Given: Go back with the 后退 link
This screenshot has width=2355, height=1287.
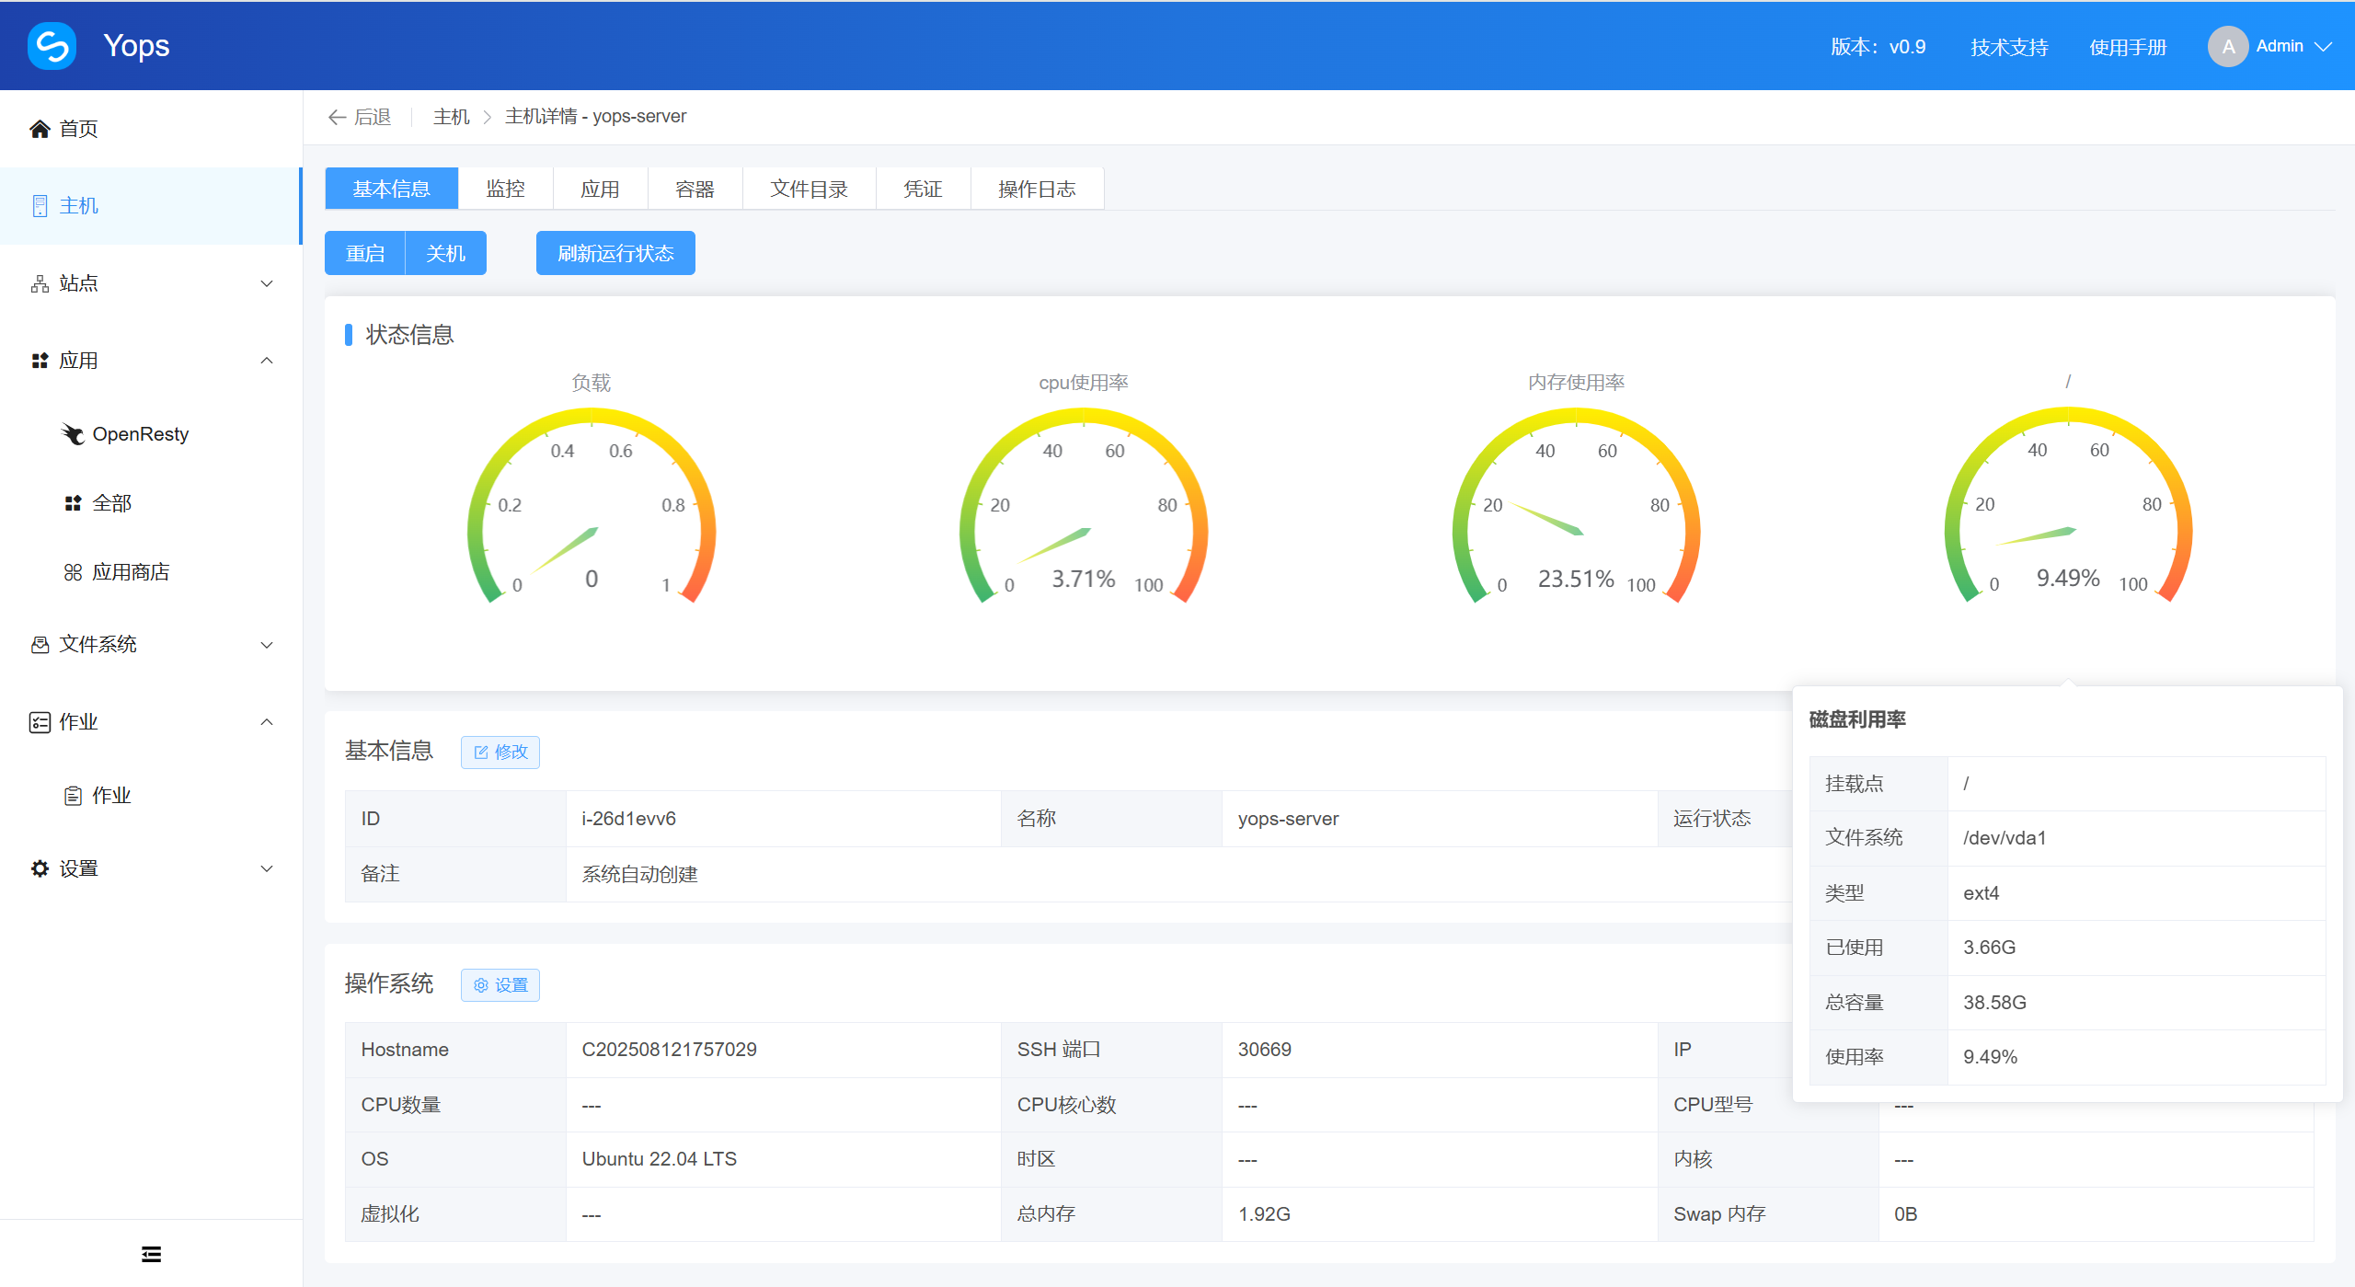Looking at the screenshot, I should pyautogui.click(x=360, y=117).
